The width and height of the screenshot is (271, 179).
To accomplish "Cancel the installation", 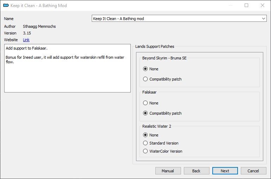I will coord(253,171).
